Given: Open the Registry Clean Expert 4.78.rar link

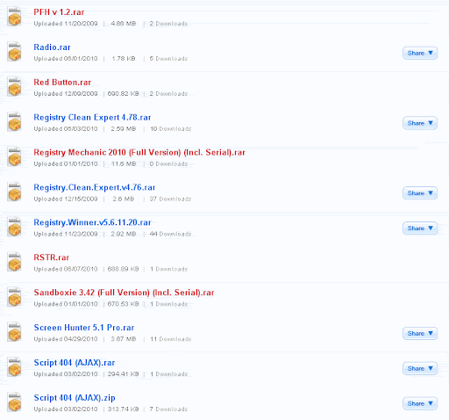Looking at the screenshot, I should pyautogui.click(x=92, y=118).
